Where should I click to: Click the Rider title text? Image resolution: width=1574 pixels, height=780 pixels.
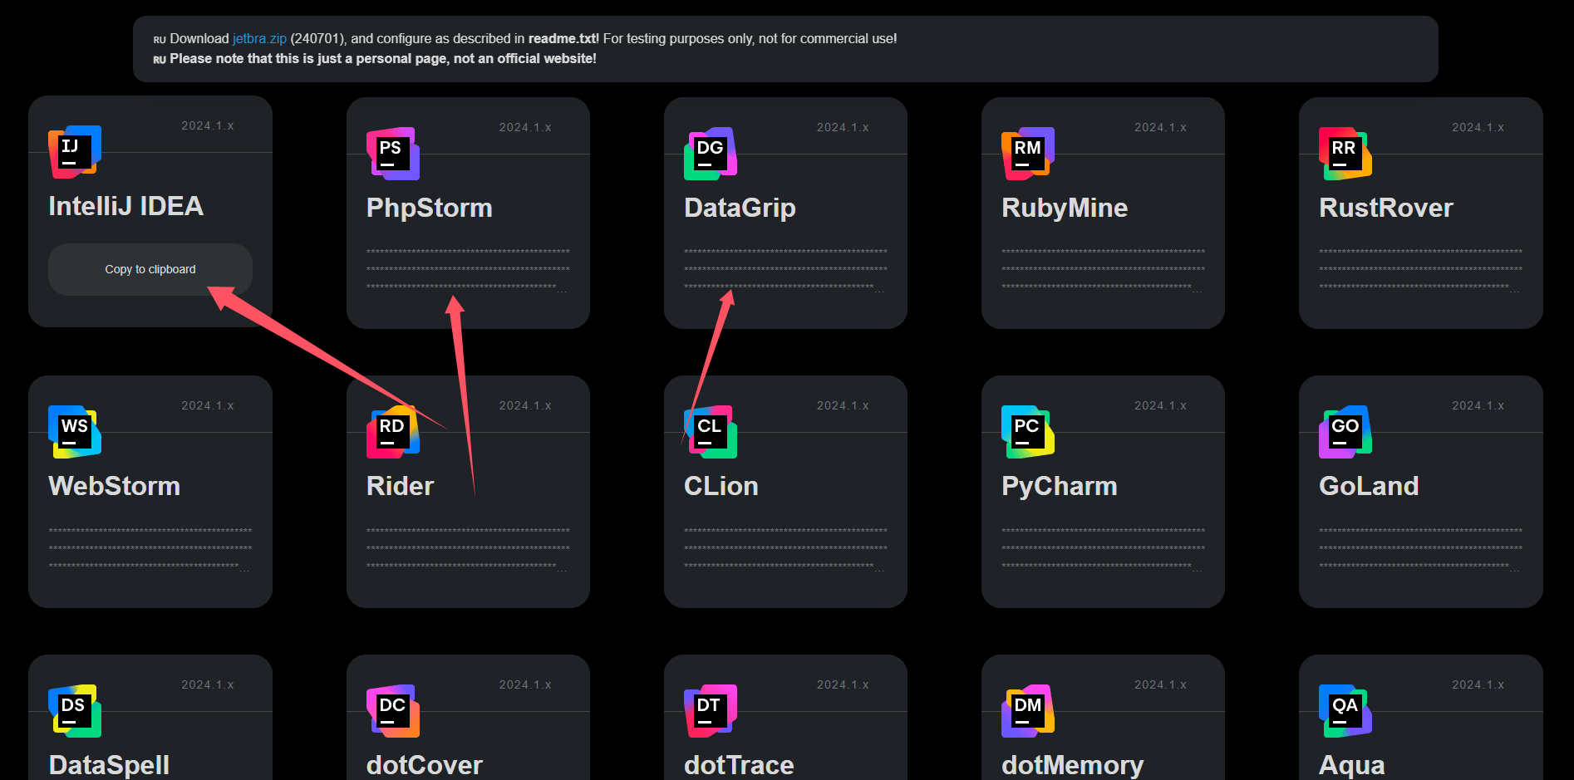[x=401, y=486]
